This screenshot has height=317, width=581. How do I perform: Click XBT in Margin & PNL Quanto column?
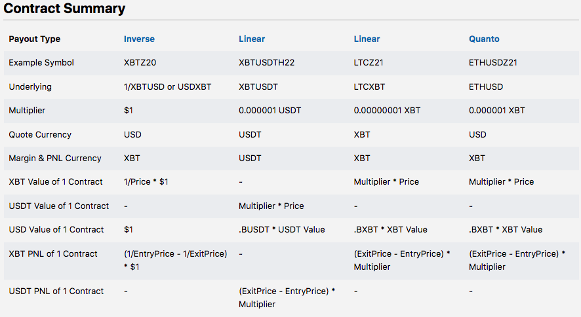[x=477, y=158]
